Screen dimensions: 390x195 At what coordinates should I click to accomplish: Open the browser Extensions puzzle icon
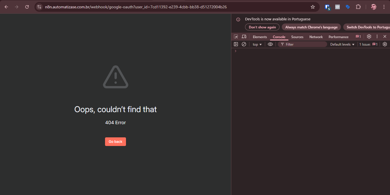(x=358, y=7)
